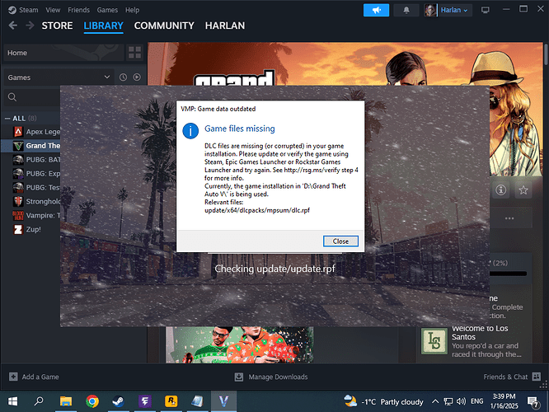Expand the Games filter dropdown
Screen dimensions: 549x412
coord(106,77)
